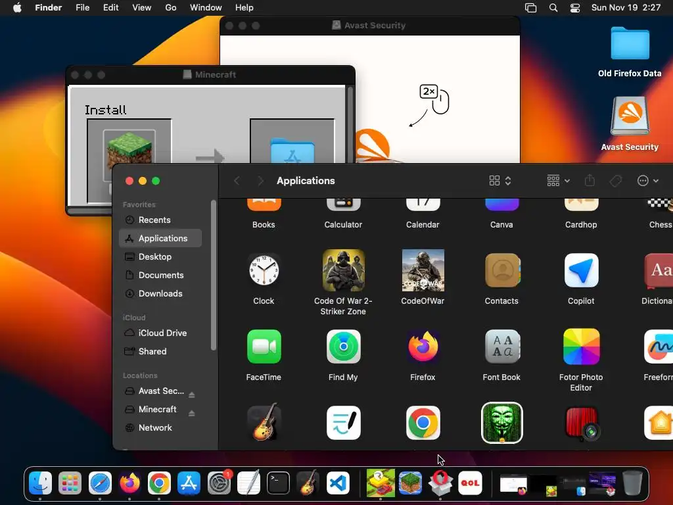Click the Edit Tags toolbar button
Viewport: 673px width, 505px height.
pos(616,181)
